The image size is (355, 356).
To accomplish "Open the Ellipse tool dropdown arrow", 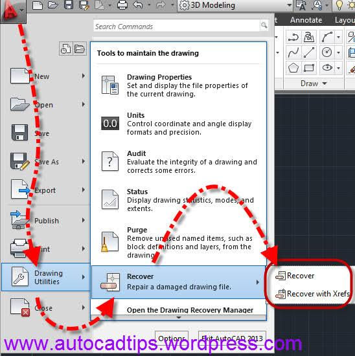I will point(338,68).
